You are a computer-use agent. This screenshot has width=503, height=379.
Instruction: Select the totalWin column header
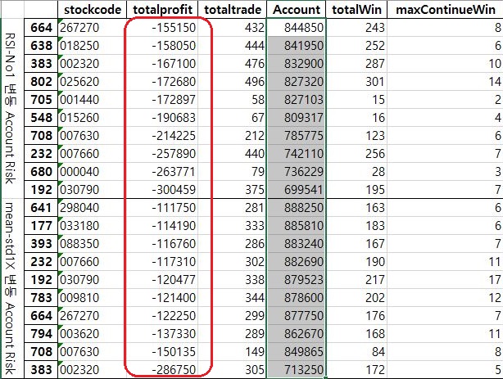pyautogui.click(x=356, y=9)
